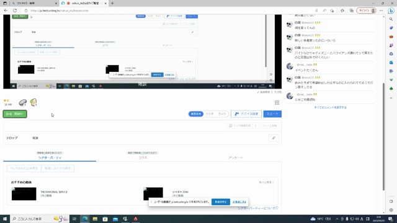Click the blue stop sharing button
The height and width of the screenshot is (223, 397).
[221, 202]
